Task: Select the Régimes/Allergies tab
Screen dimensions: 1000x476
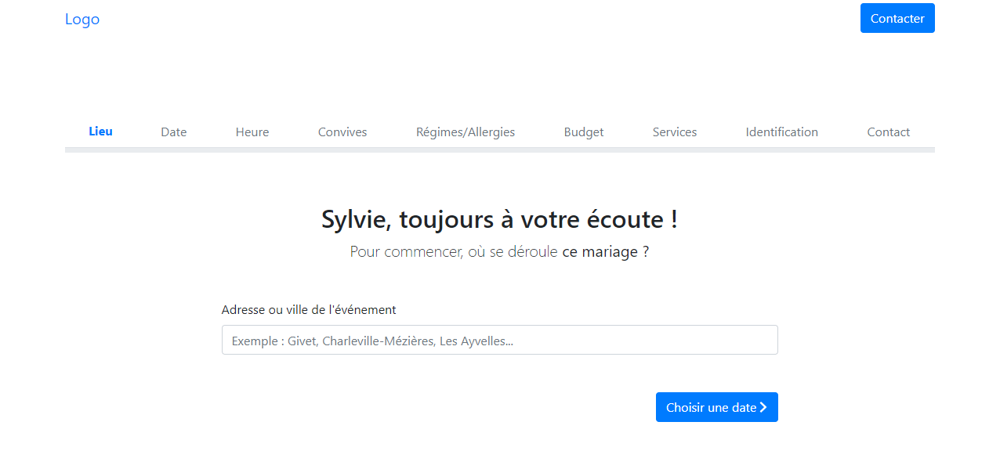Action: point(466,132)
